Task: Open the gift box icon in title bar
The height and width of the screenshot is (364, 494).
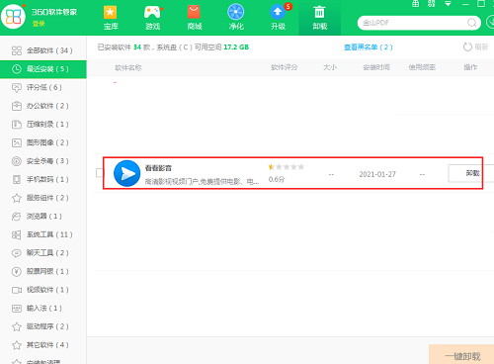Action: point(416,4)
